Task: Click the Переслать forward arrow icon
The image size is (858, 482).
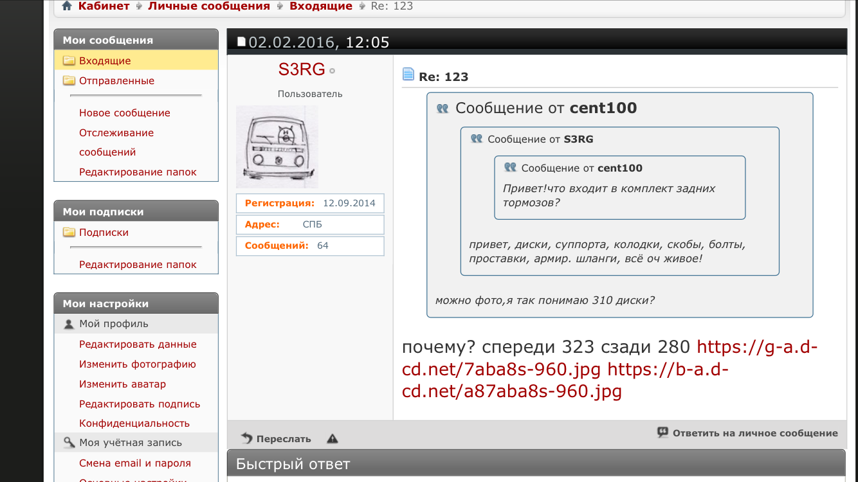Action: (247, 438)
